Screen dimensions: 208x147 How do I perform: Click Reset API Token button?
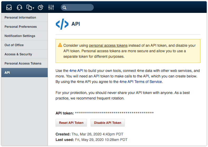click(x=71, y=123)
